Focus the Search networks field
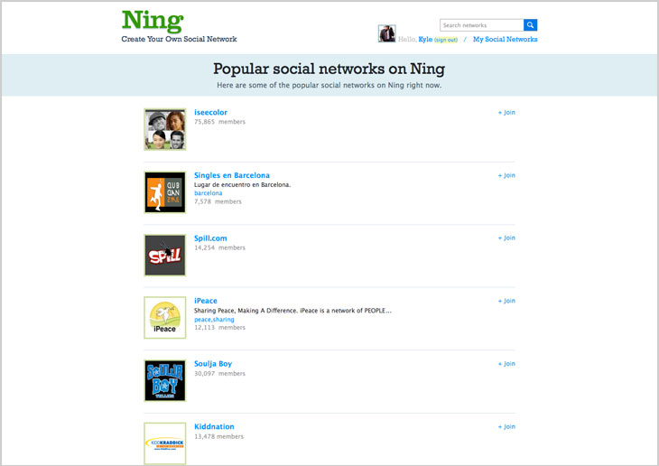The width and height of the screenshot is (659, 466). click(482, 25)
